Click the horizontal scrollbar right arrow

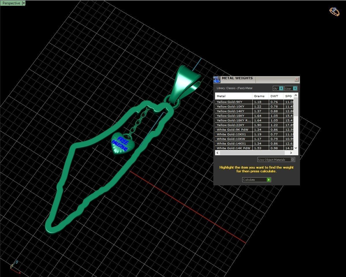tap(291, 153)
